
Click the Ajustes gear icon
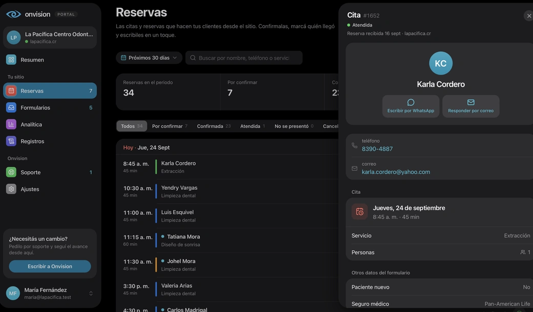11,189
